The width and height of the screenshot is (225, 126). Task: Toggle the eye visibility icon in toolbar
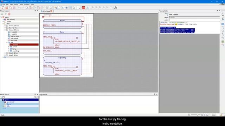(67, 8)
